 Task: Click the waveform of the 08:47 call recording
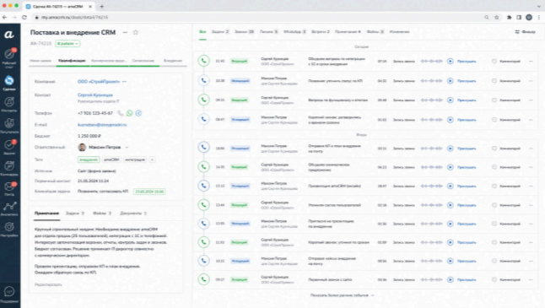[431, 120]
